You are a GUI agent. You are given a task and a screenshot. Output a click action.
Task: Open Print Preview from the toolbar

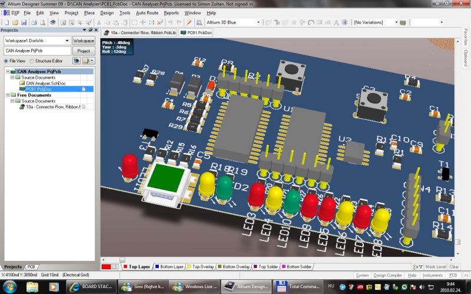(x=42, y=22)
